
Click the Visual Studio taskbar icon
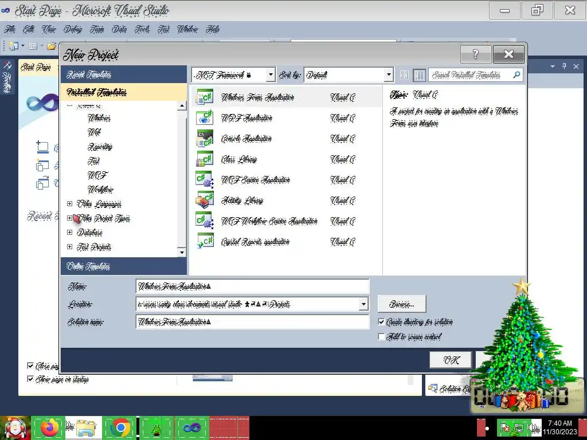tap(191, 427)
